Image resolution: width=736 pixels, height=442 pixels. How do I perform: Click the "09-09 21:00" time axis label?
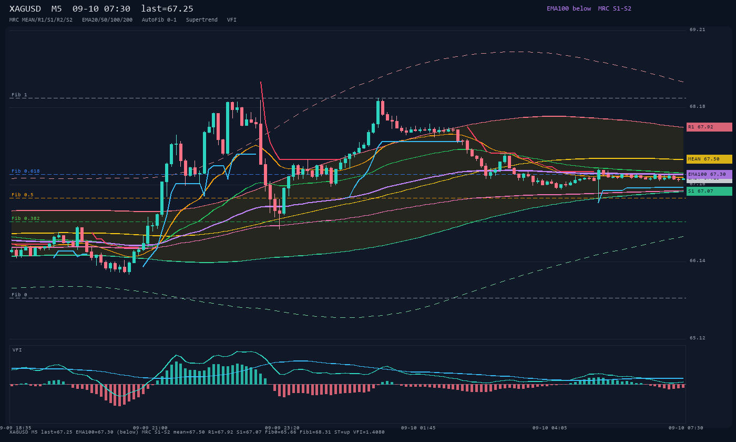(x=150, y=428)
